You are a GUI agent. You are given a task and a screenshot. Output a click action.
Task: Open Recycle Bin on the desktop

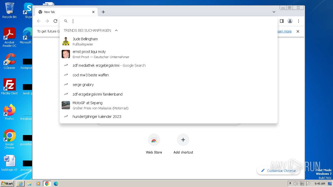click(9, 10)
